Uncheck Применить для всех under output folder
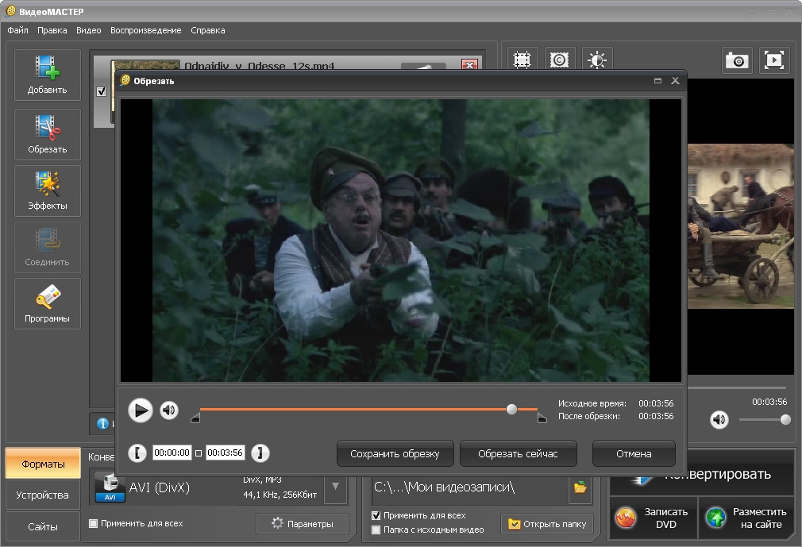 click(376, 515)
